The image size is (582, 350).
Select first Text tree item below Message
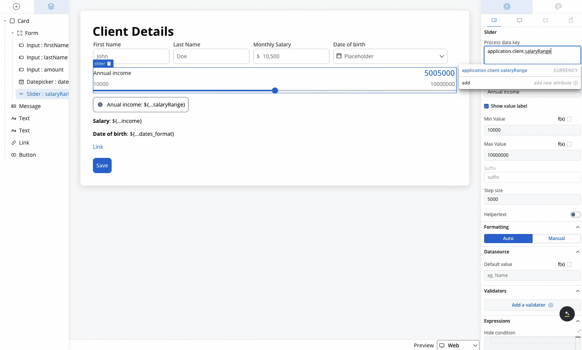pos(24,118)
